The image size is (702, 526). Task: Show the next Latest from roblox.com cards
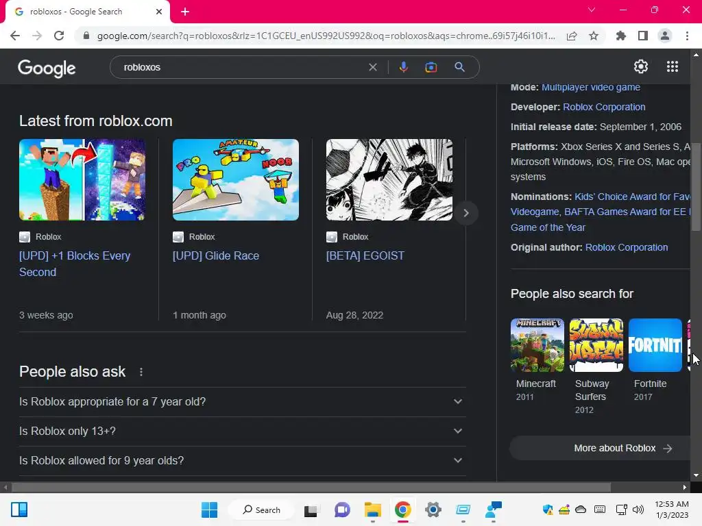click(466, 213)
